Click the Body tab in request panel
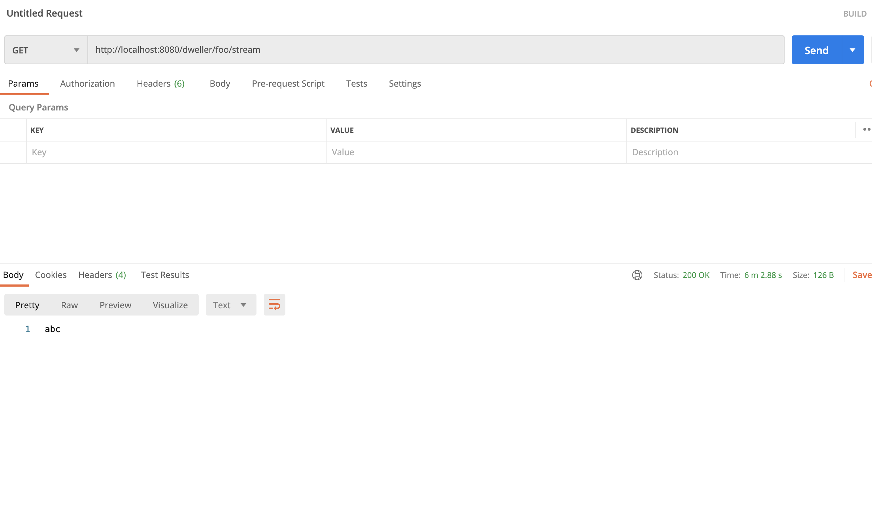The image size is (872, 509). (x=220, y=84)
